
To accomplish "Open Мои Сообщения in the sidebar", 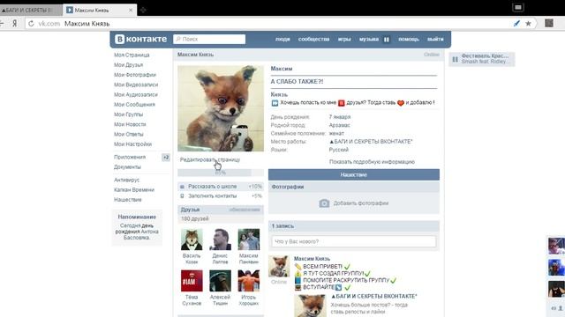I will tap(134, 105).
